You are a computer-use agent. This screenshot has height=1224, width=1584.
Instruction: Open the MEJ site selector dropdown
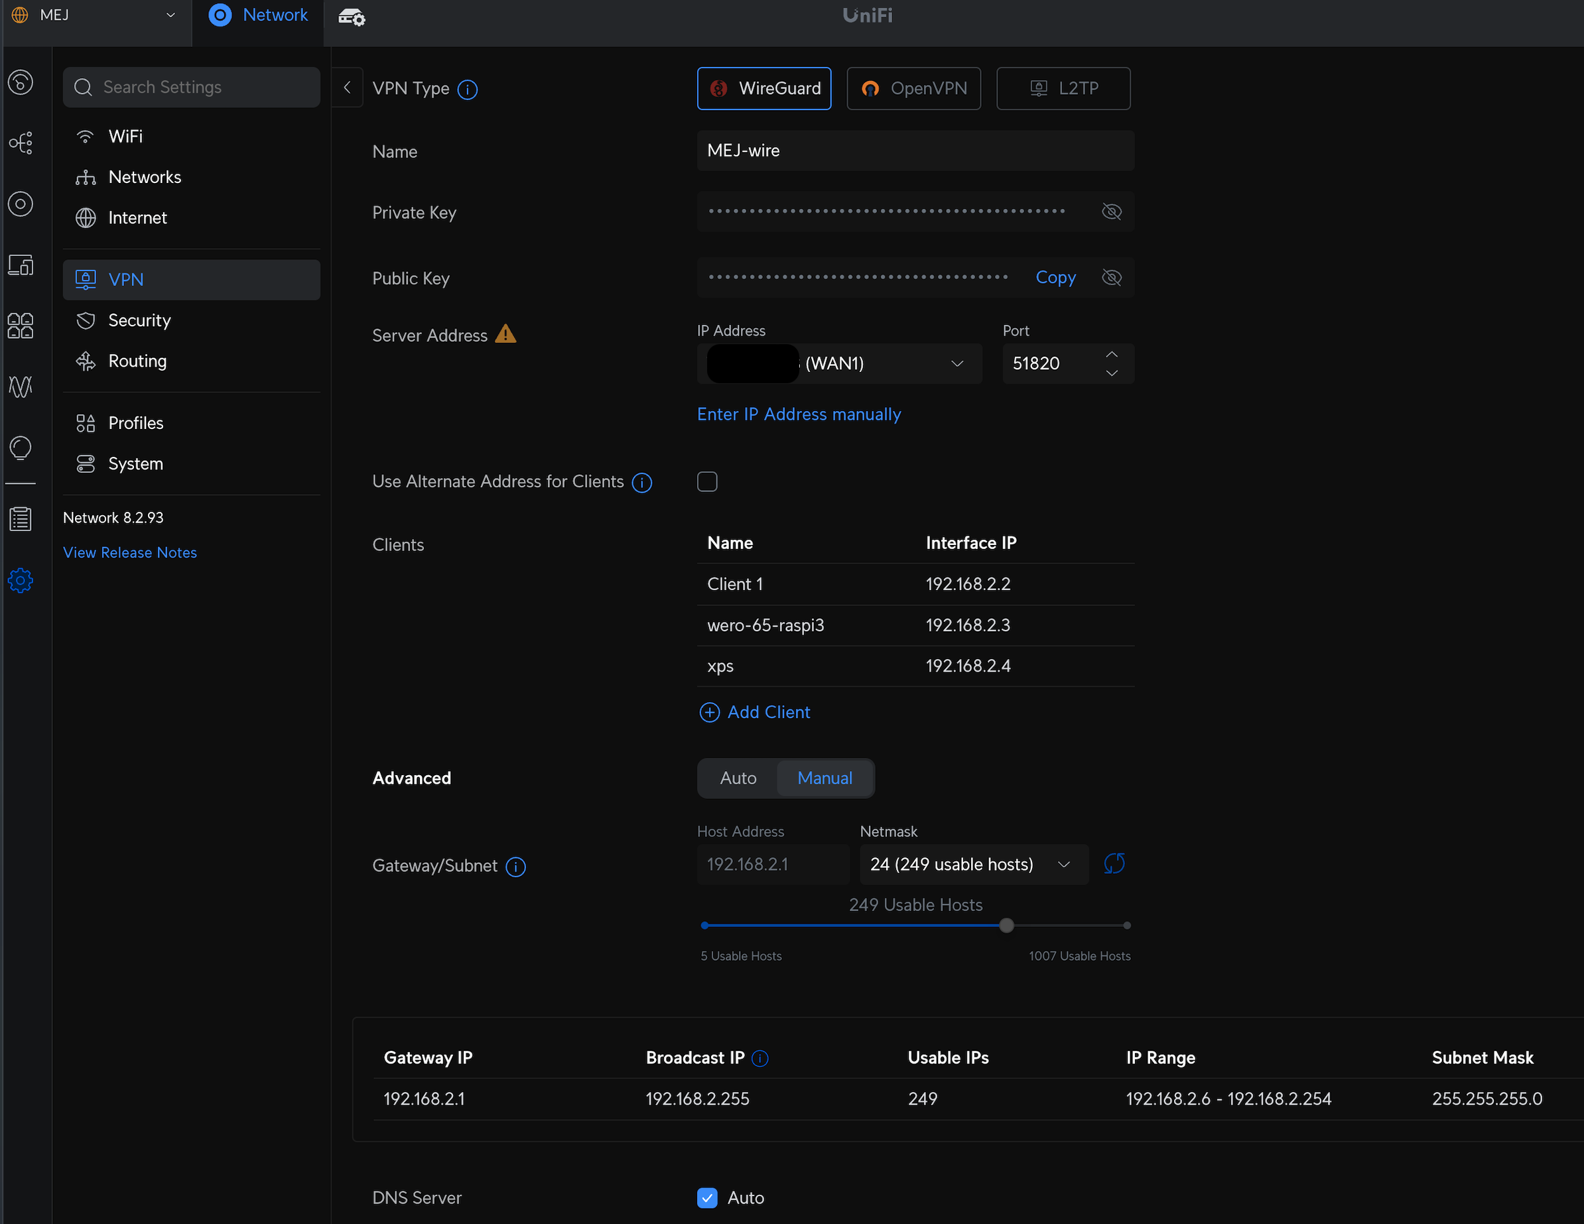point(170,15)
